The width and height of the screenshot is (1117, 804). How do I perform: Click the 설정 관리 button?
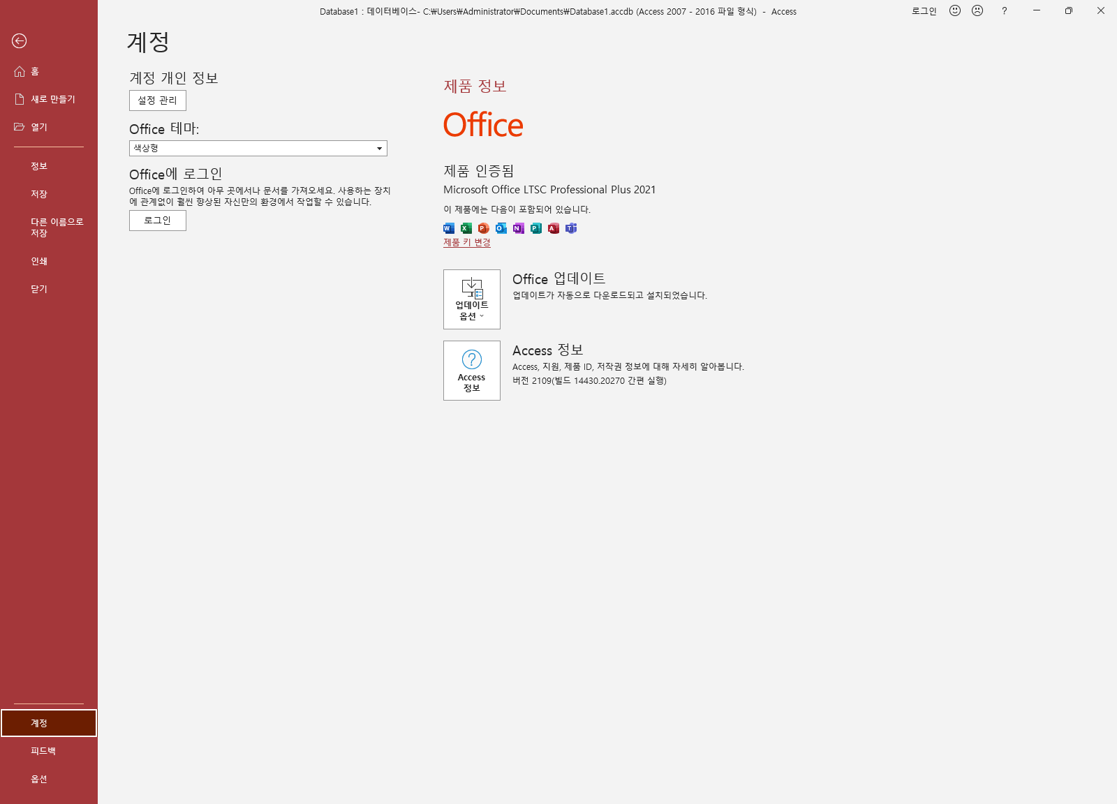158,100
